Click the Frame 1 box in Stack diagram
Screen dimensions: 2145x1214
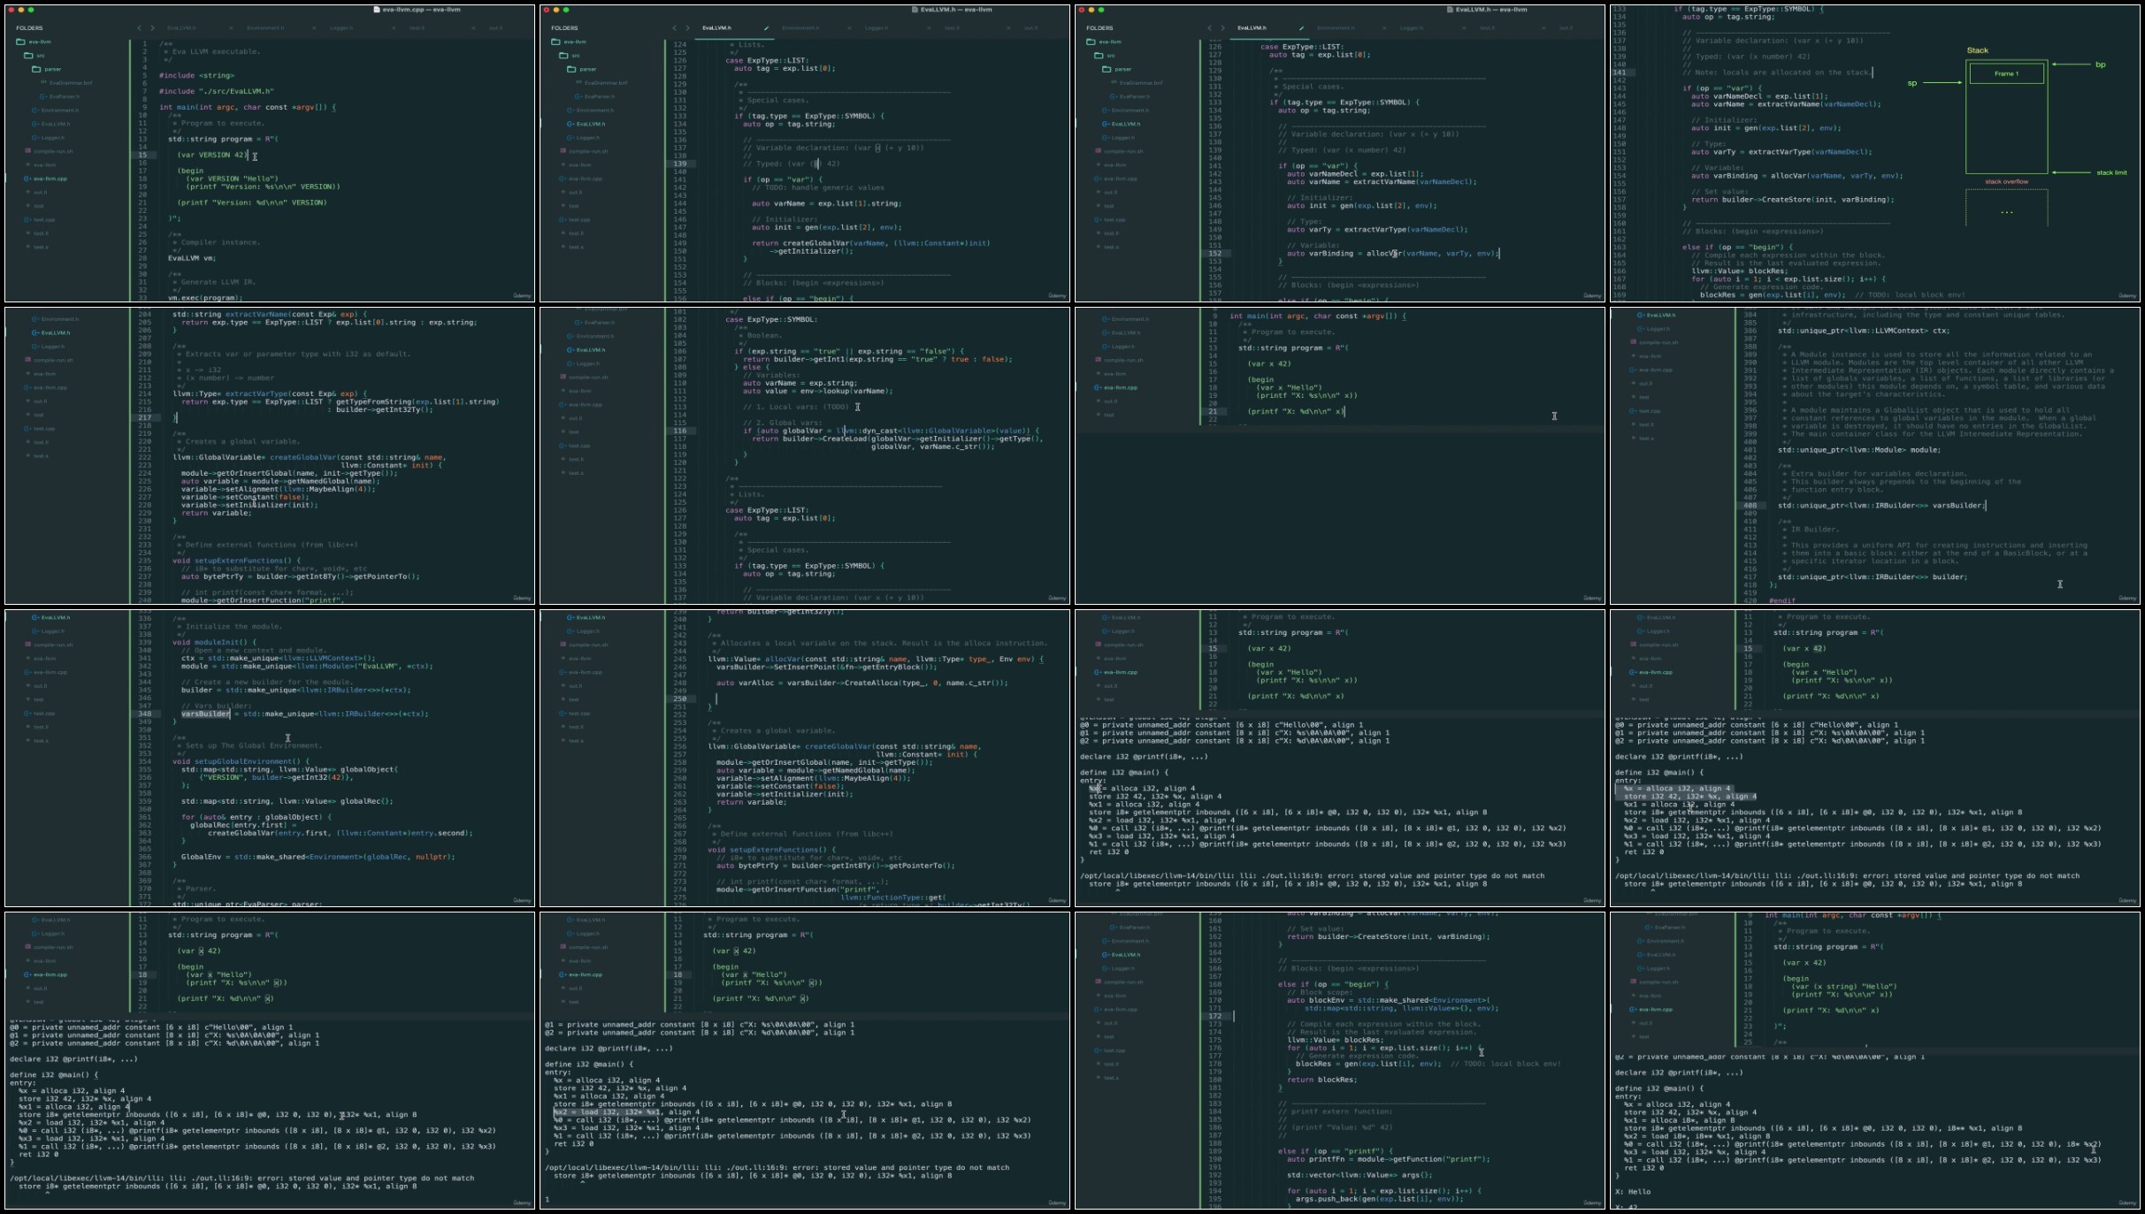pyautogui.click(x=2005, y=74)
